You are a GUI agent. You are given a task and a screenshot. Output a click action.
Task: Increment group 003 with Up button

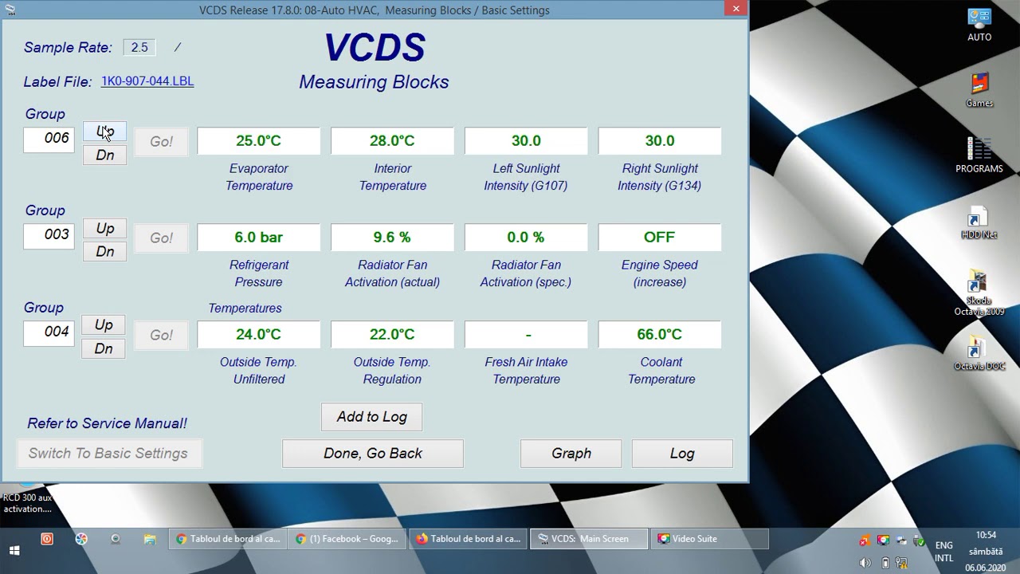click(x=104, y=229)
